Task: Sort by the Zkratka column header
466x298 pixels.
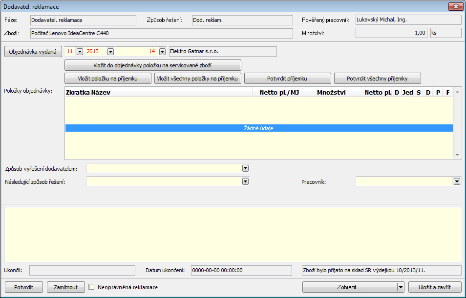Action: [78, 92]
